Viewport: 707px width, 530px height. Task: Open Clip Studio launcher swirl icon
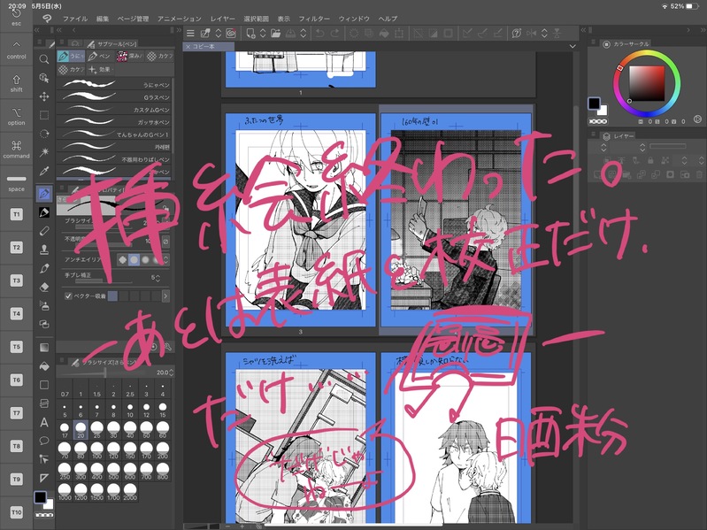231,34
